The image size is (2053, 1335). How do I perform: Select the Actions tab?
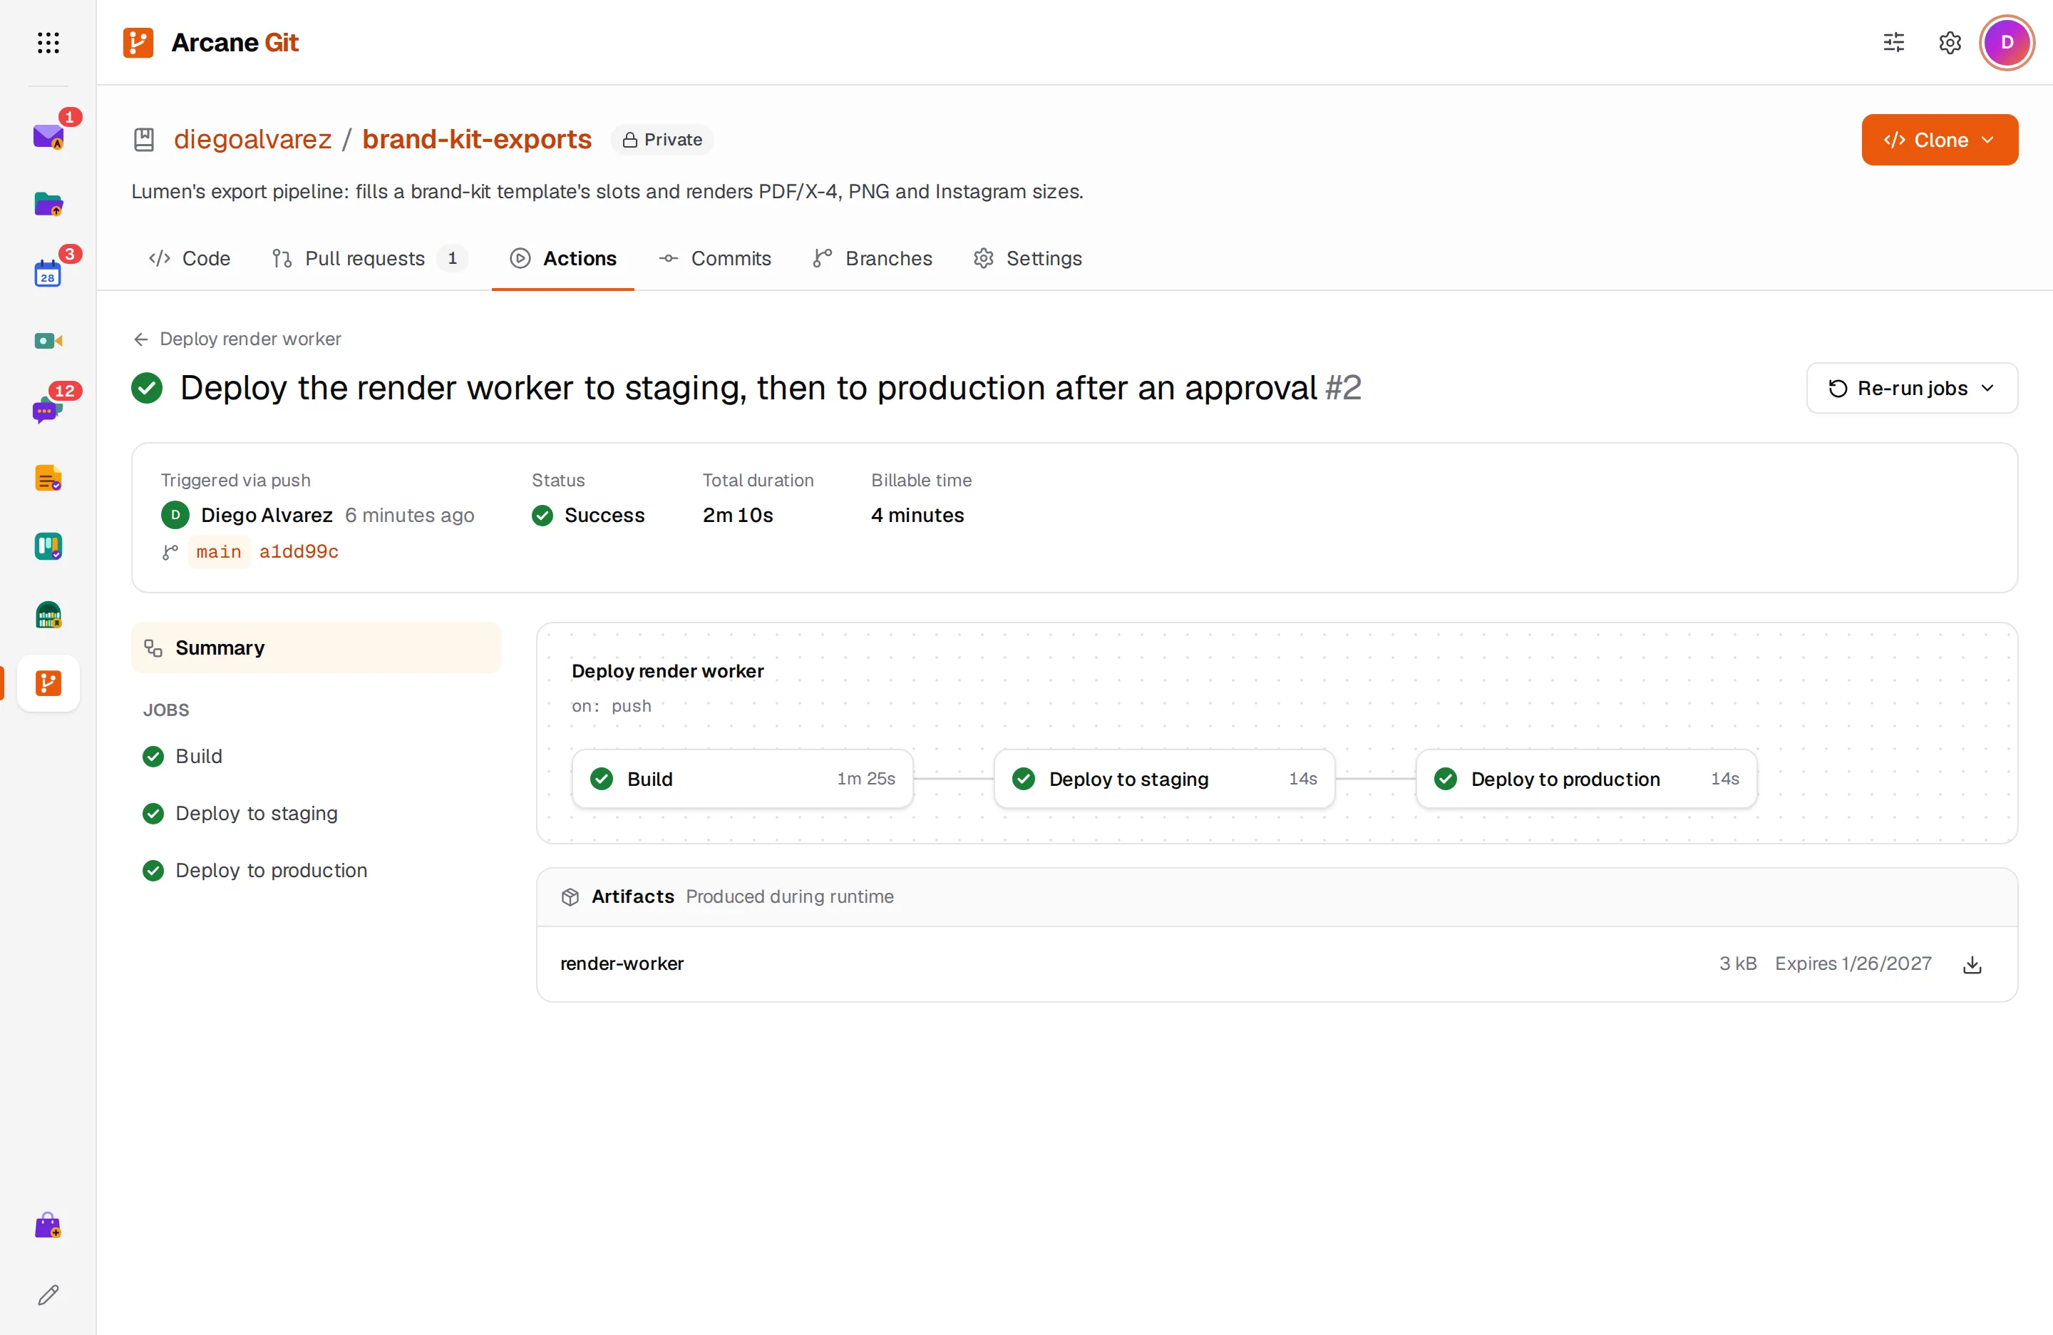click(x=562, y=258)
